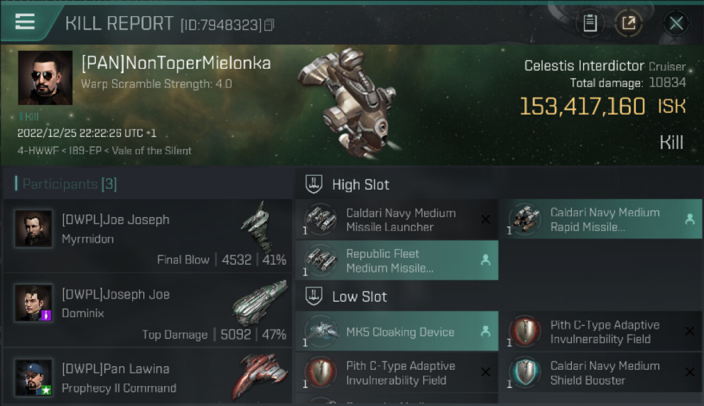This screenshot has width=704, height=406.
Task: Open NonToperMielonka pilot portrait
Action: 45,78
